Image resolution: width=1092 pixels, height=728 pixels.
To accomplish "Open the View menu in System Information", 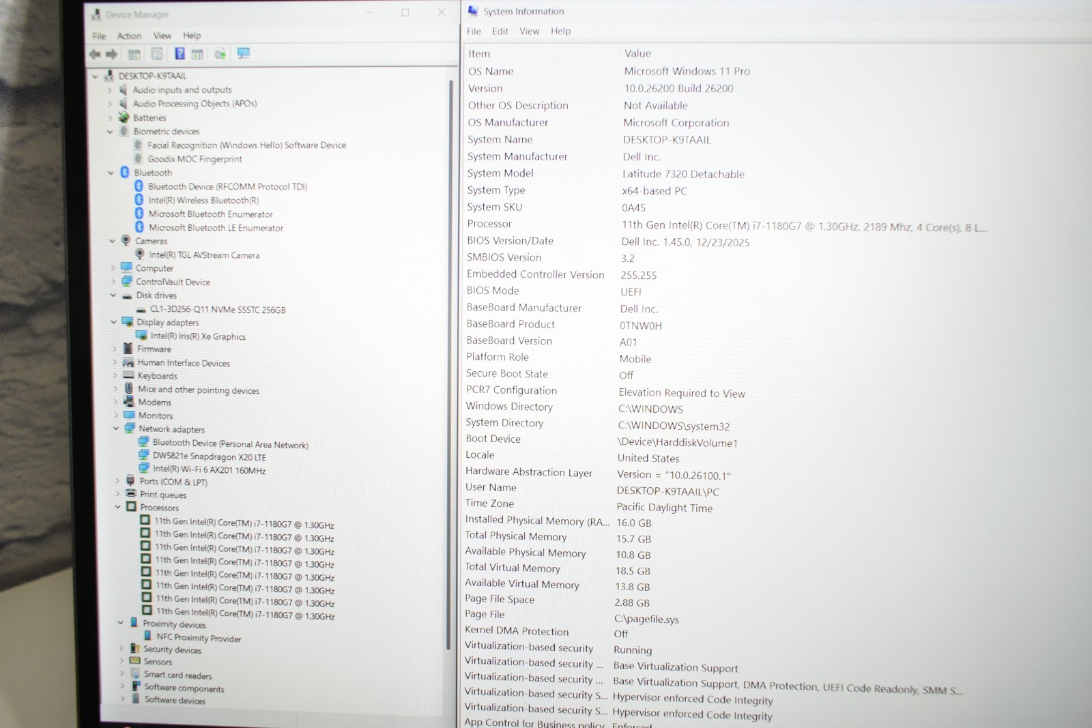I will click(x=529, y=31).
